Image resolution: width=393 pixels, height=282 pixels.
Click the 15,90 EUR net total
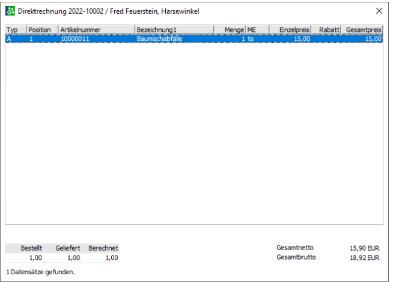pos(364,248)
